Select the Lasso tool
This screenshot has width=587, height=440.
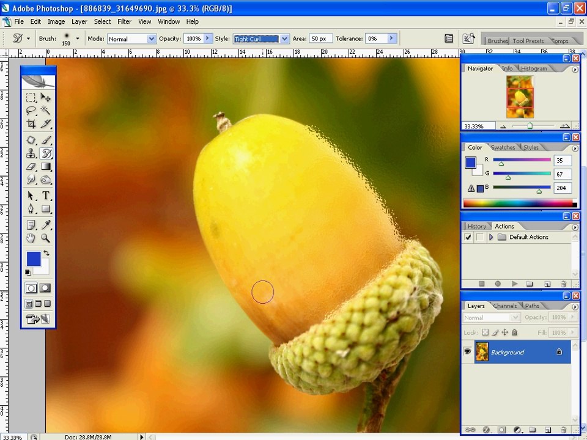tap(31, 111)
